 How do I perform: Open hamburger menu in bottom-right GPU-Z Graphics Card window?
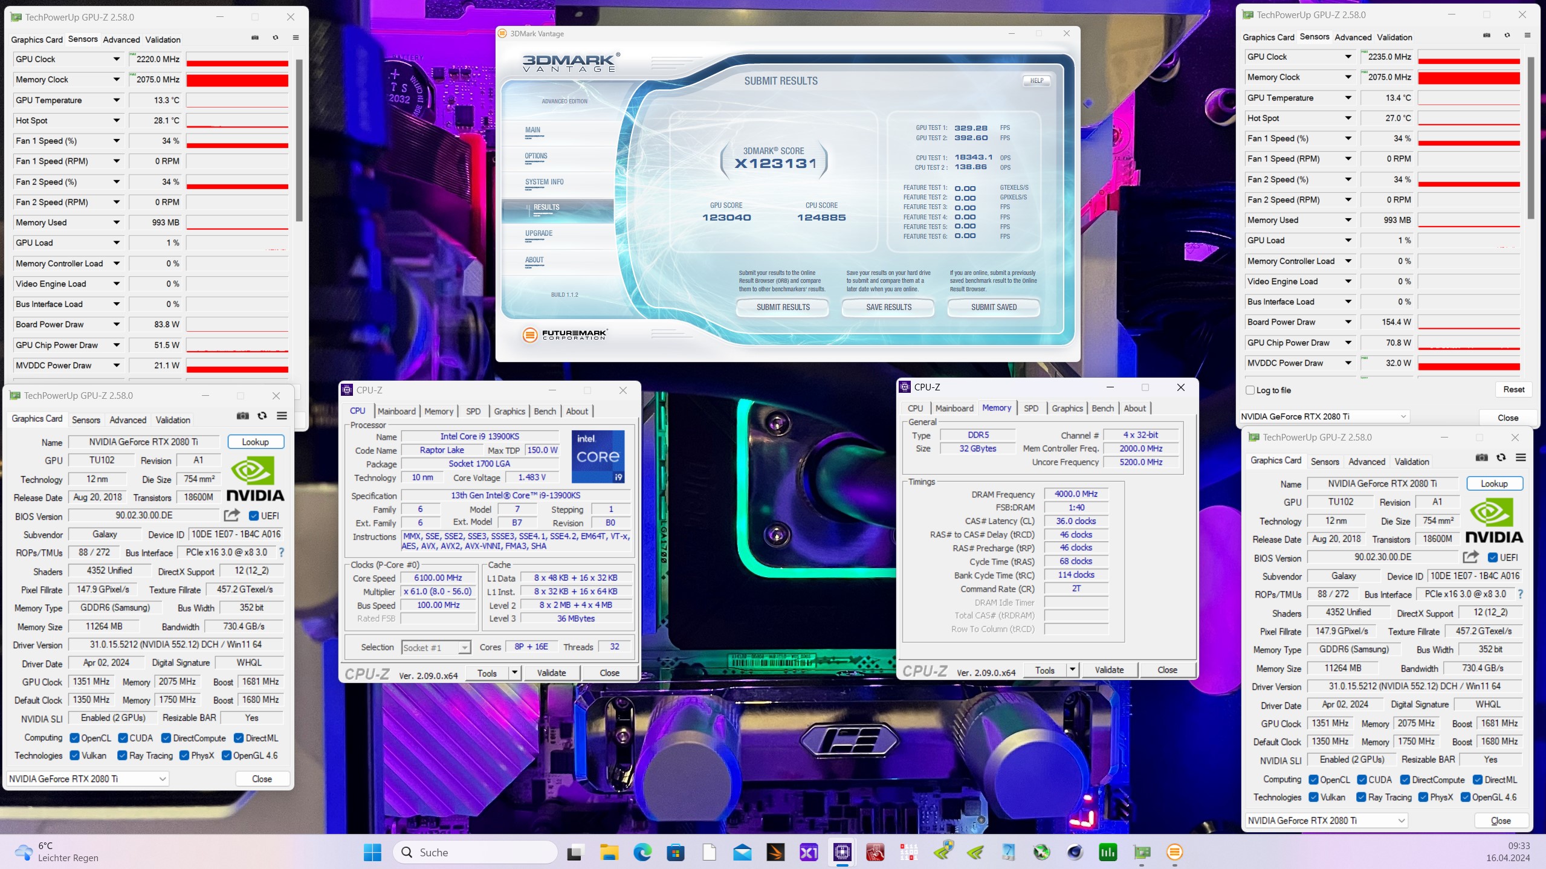click(1521, 457)
